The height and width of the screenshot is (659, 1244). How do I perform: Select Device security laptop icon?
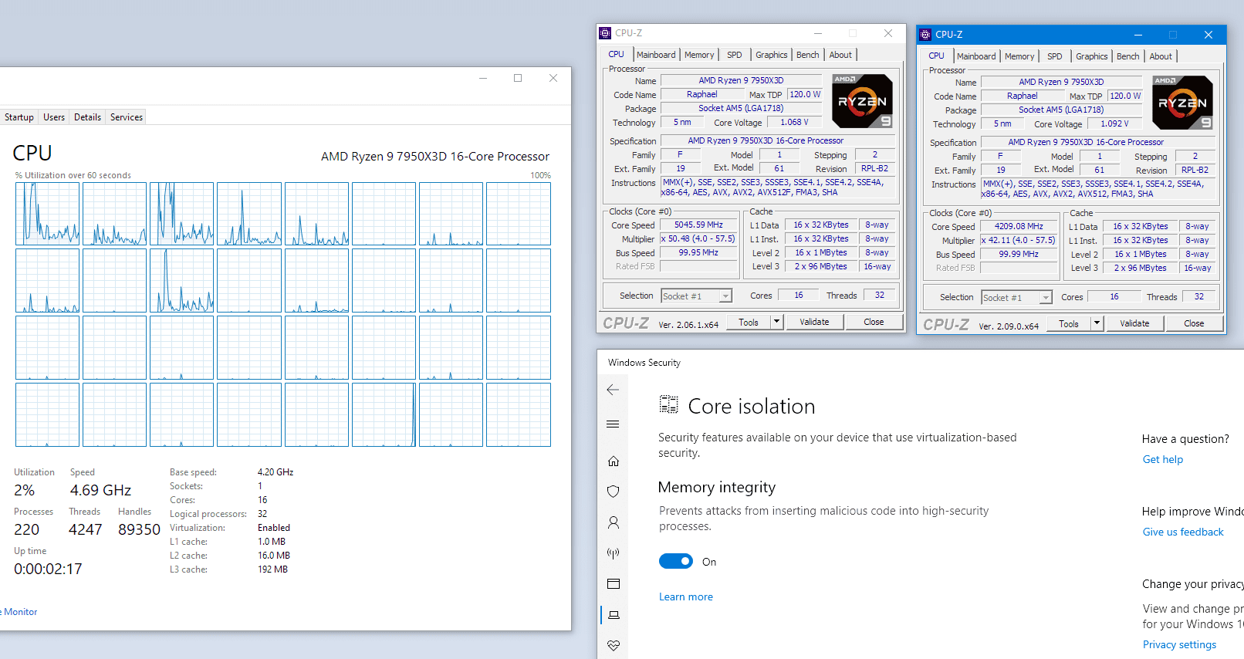click(x=614, y=615)
